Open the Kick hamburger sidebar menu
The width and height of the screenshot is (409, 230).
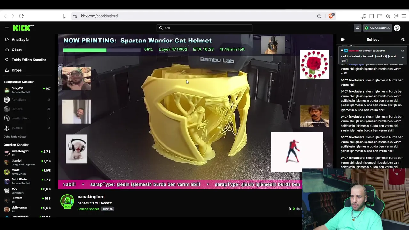[x=7, y=28]
